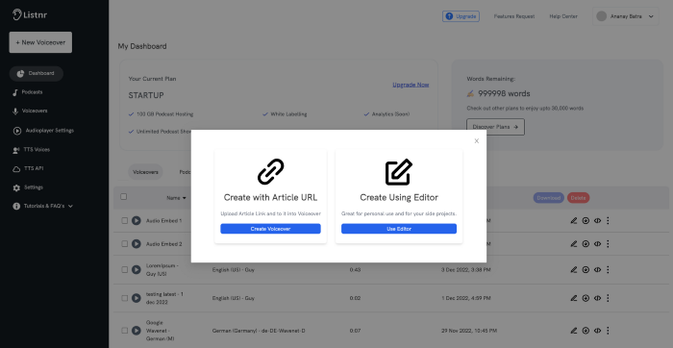Screen dimensions: 673x348
Task: Click the editor pencil-square icon
Action: coord(399,172)
